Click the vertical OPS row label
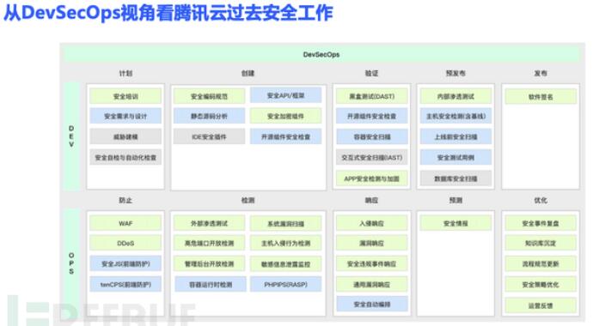The height and width of the screenshot is (326, 593). [71, 263]
